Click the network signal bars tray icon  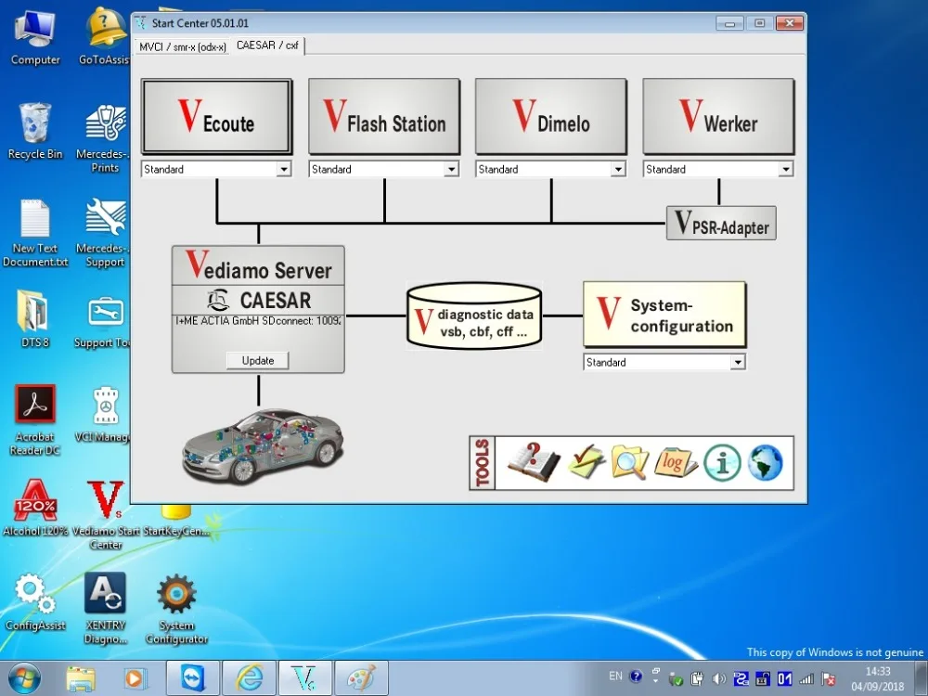point(806,679)
